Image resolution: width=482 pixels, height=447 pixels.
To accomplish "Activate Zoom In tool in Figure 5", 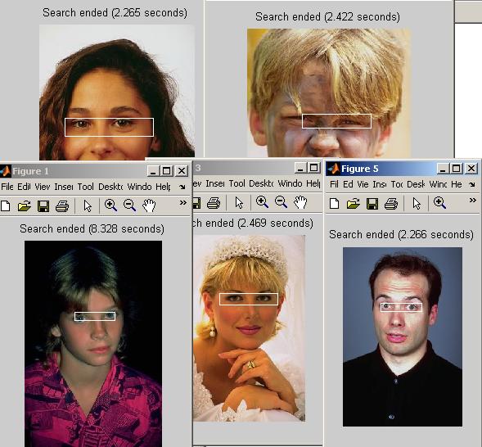I will [439, 203].
